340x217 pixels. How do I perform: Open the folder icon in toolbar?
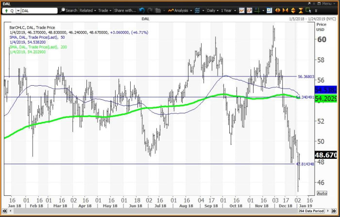[159, 10]
